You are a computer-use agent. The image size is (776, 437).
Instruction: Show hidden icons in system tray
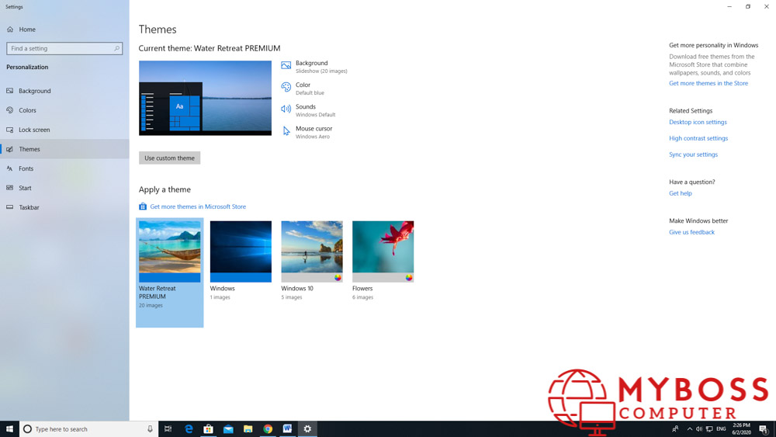[x=689, y=429]
